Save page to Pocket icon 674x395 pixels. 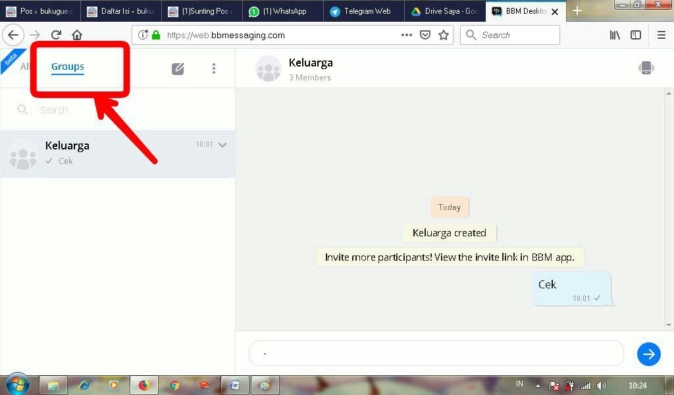[x=425, y=35]
